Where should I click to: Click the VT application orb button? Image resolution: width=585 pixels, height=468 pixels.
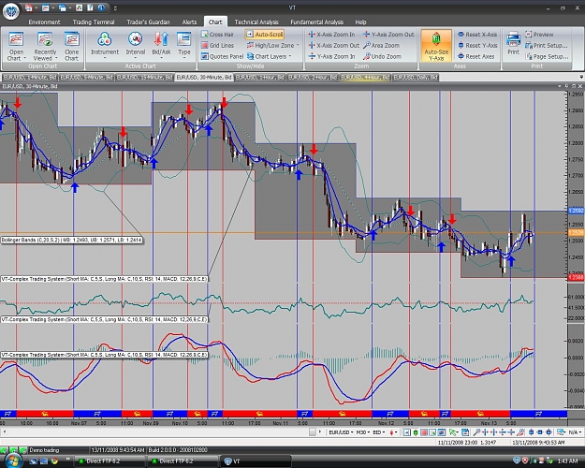coord(11,11)
